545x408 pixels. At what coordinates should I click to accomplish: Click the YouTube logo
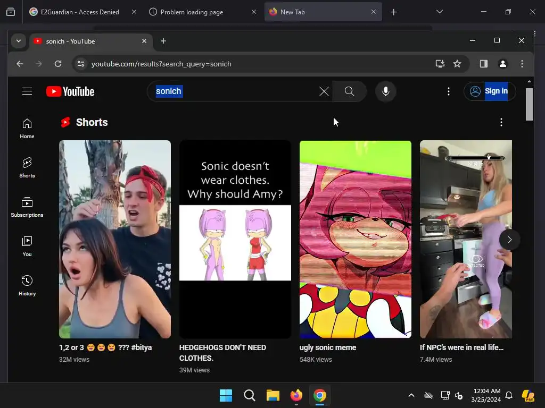click(x=70, y=91)
